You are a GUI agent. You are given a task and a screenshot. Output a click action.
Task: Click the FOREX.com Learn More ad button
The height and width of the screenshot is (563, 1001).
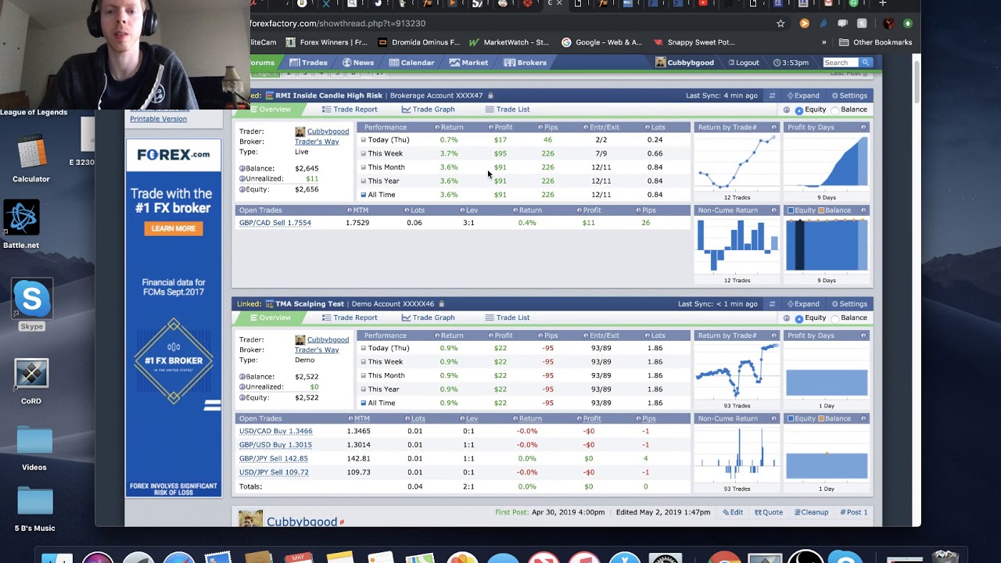[173, 228]
